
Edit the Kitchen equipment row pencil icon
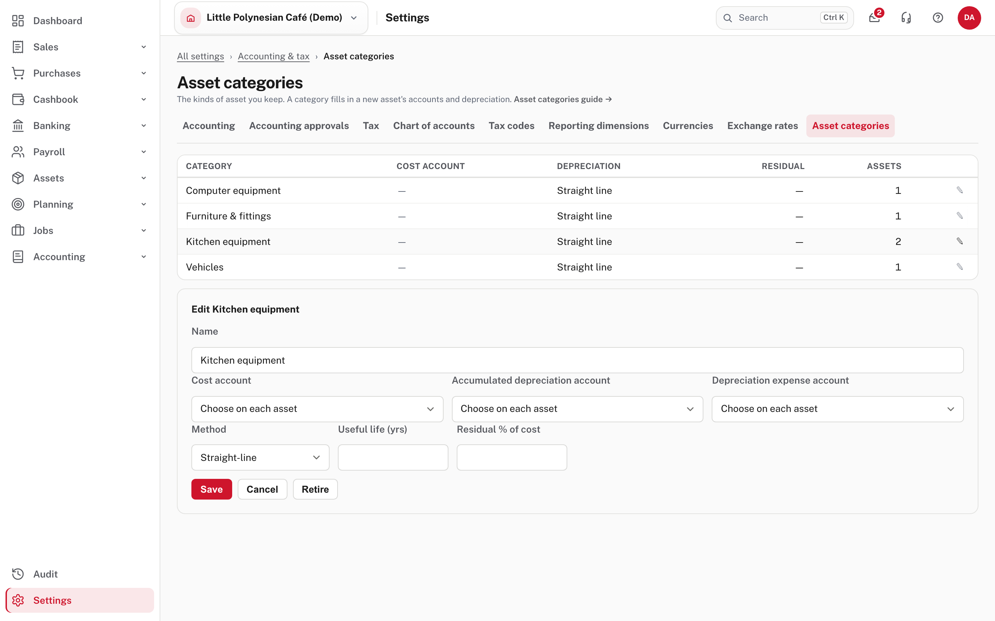click(960, 241)
